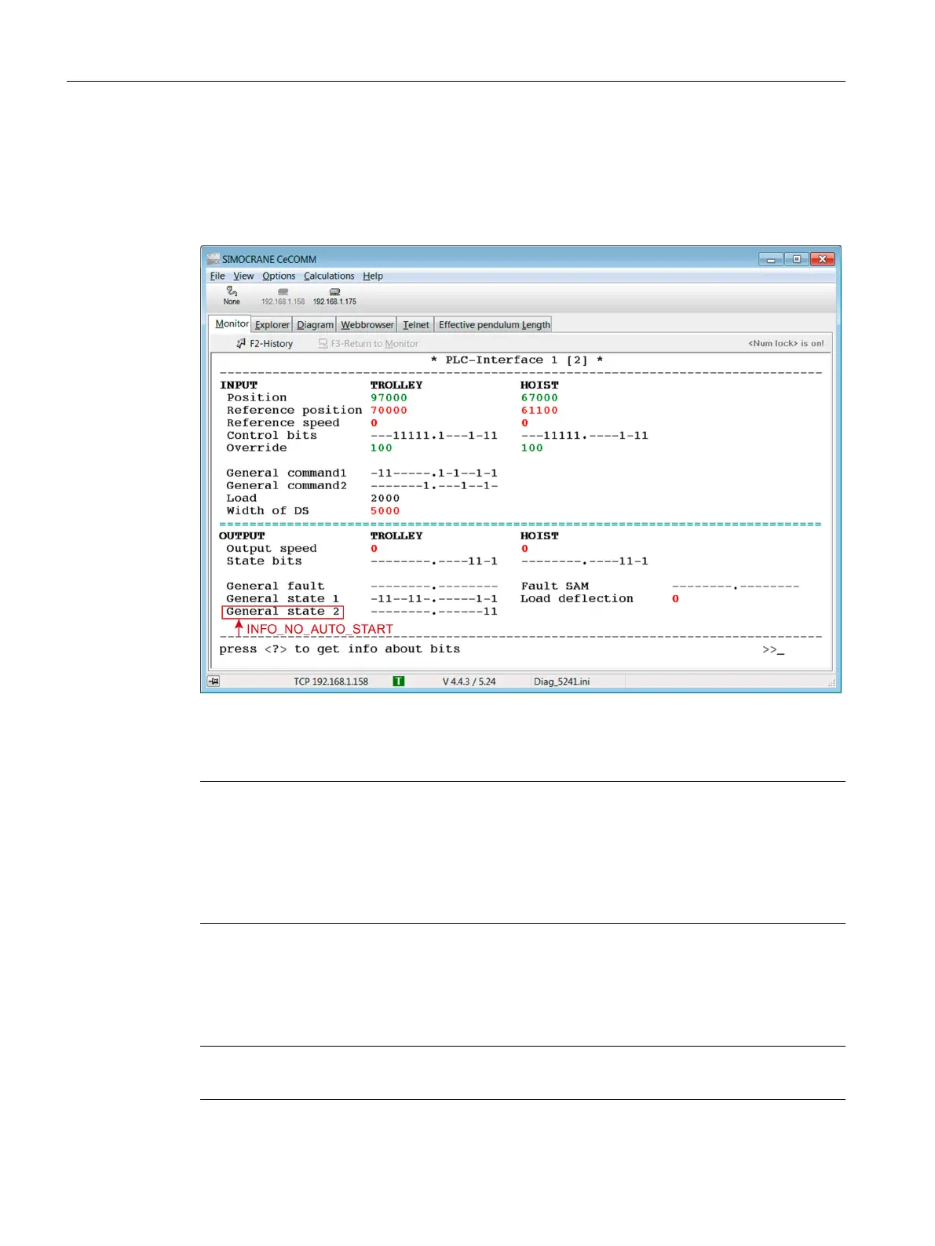Click trolley Override value 100

[x=382, y=448]
